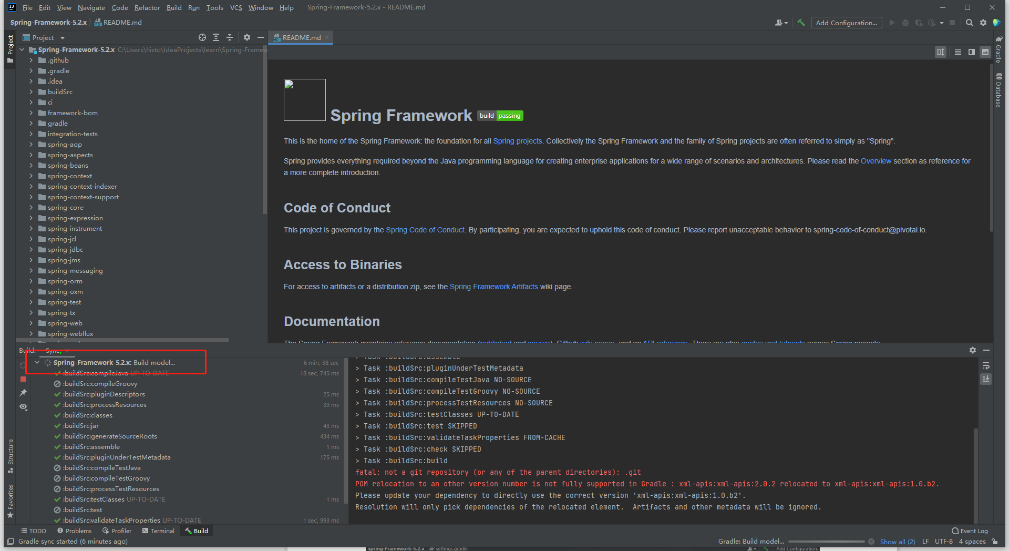Minimize the Build panel with minus icon
Viewport: 1009px width, 551px height.
pyautogui.click(x=986, y=350)
